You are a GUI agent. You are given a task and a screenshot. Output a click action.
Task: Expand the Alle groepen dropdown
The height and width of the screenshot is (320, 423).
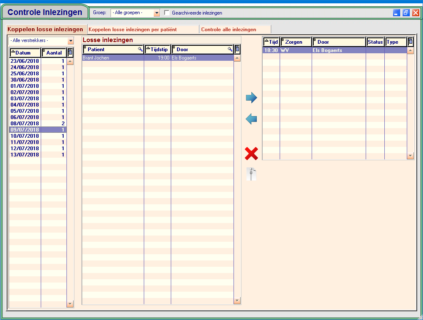tap(156, 13)
